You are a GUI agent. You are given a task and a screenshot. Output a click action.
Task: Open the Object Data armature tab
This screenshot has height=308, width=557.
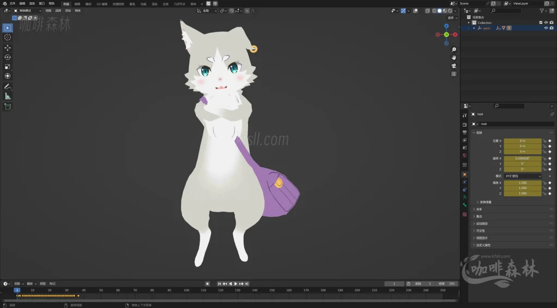point(465,197)
